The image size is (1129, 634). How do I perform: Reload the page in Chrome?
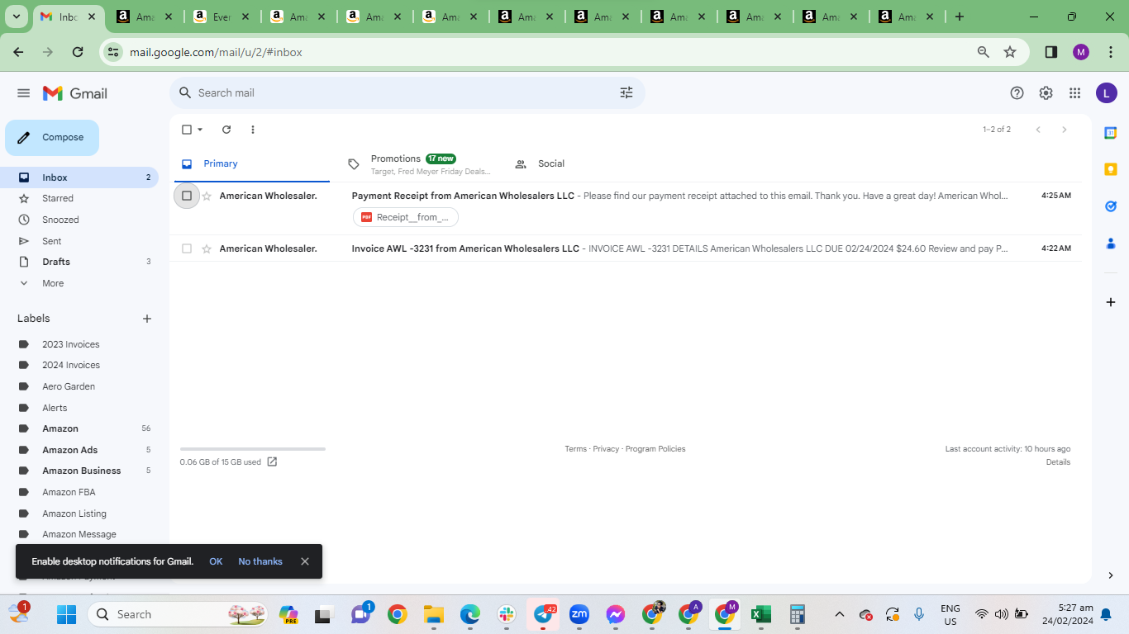coord(78,52)
